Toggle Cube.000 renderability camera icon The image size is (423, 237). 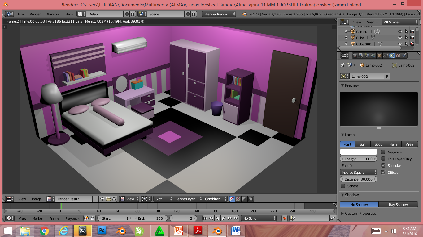pos(412,44)
